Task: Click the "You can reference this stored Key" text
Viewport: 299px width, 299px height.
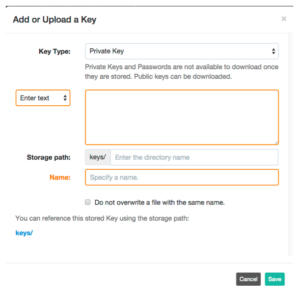Action: (102, 217)
